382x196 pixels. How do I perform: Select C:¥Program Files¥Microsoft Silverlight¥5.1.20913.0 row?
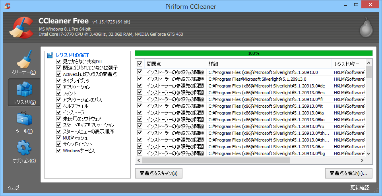[x=251, y=79]
